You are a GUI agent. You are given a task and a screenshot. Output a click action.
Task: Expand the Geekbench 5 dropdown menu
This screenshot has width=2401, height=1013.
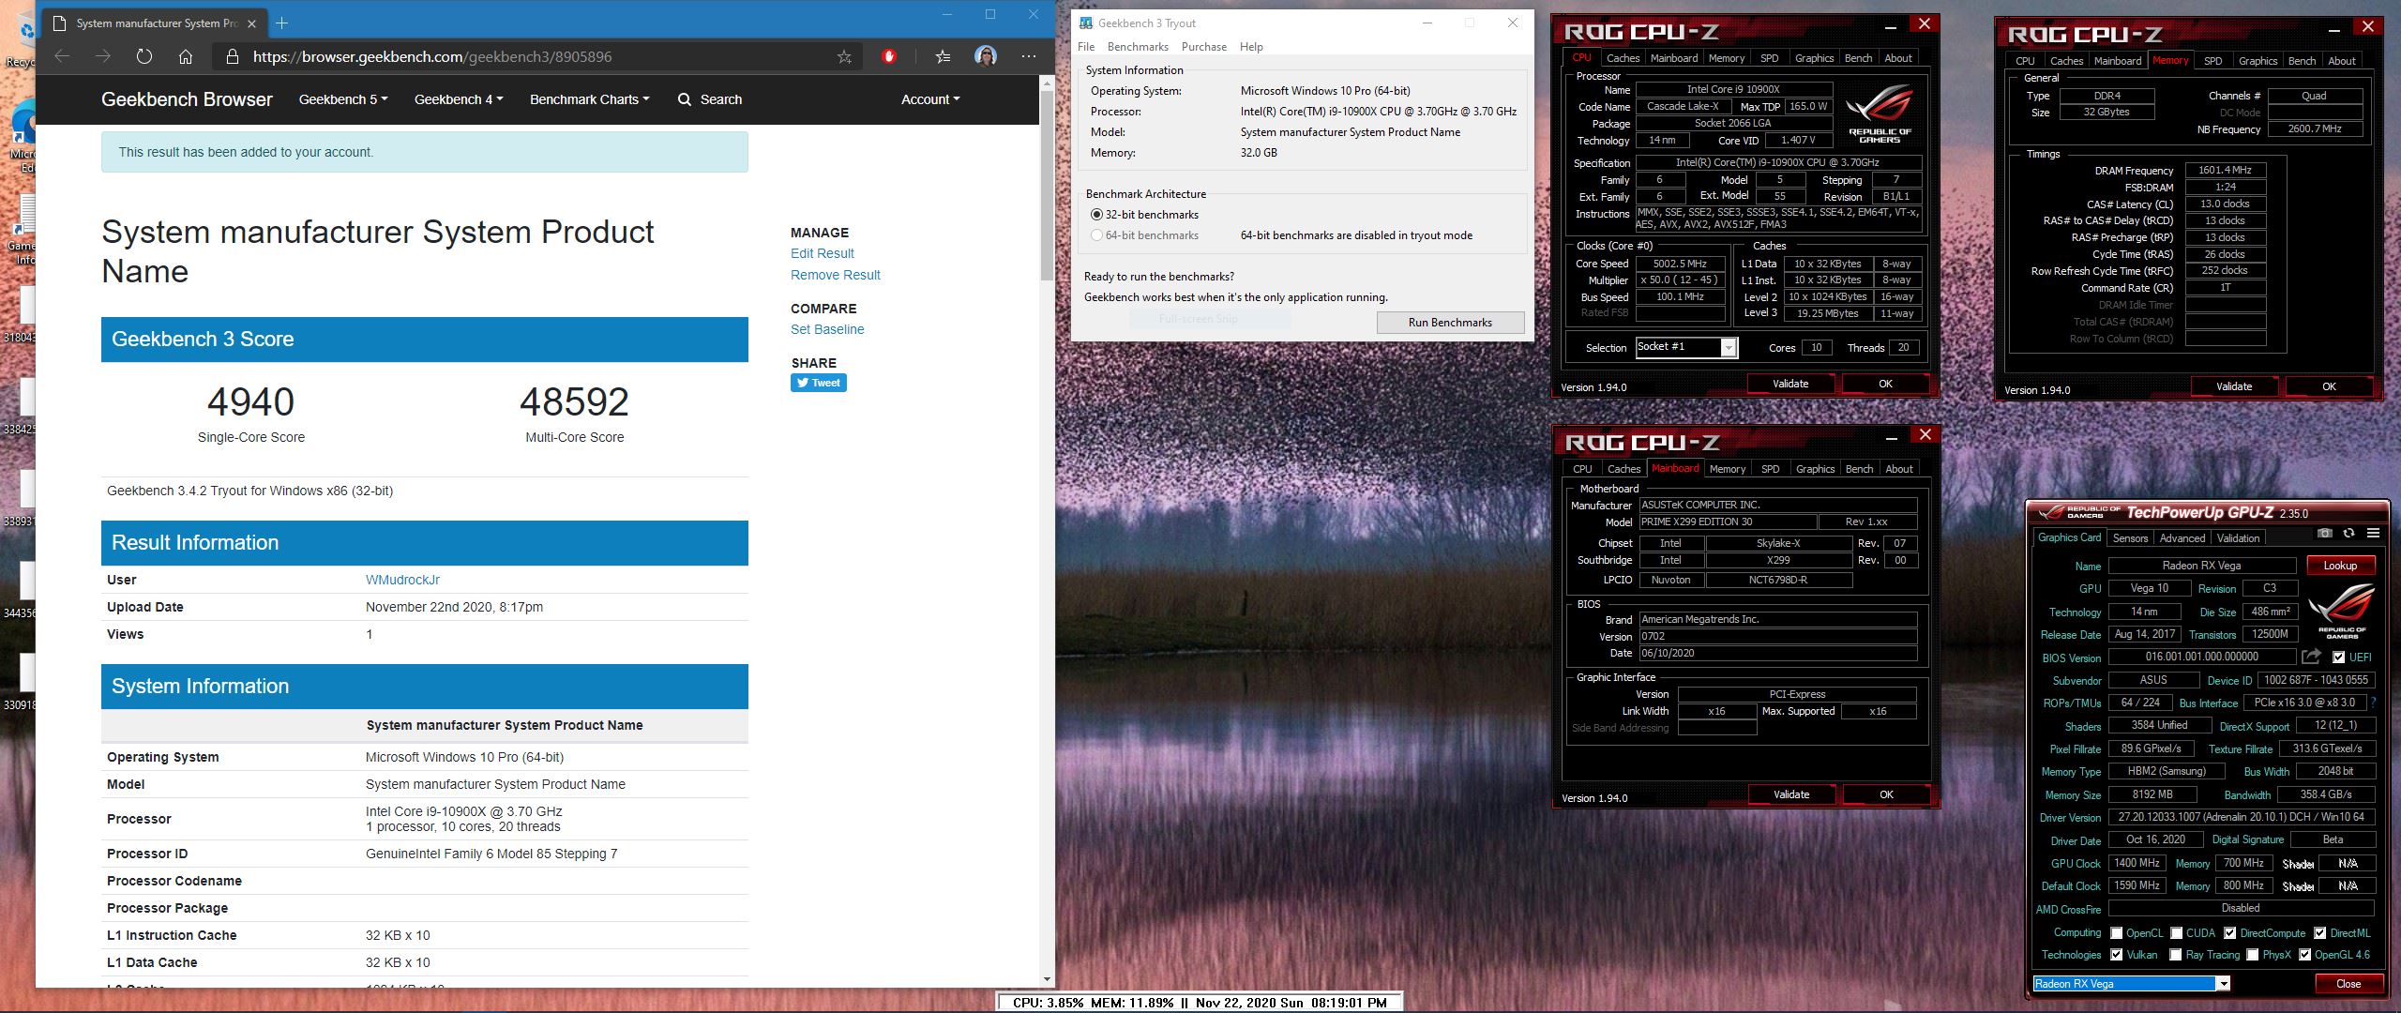pos(343,99)
